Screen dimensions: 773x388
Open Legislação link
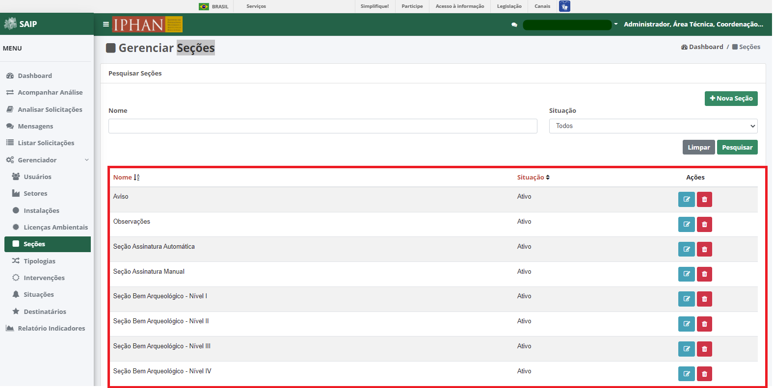point(509,6)
